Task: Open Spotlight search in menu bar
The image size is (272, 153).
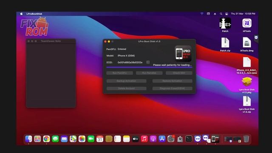Action: coord(221,14)
